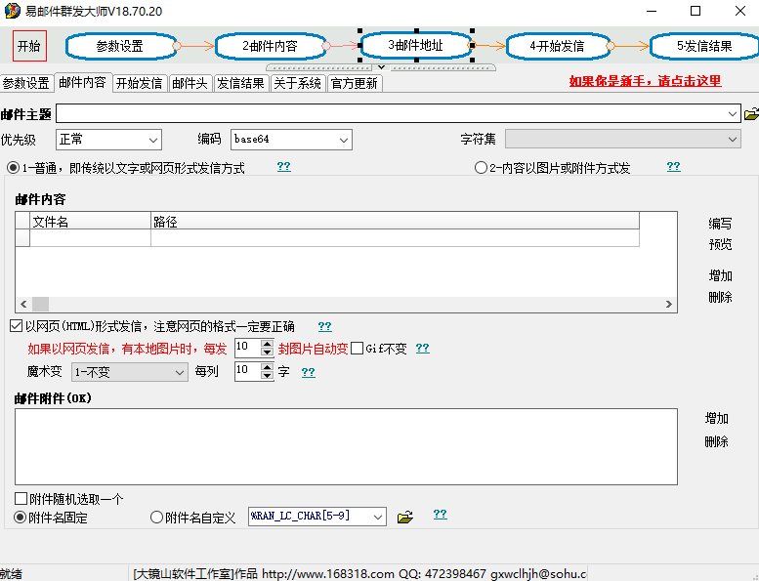Open the 关于系统 tab
Screen dimensions: 759x581
(x=297, y=83)
